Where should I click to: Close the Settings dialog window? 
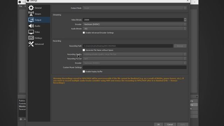click(x=188, y=1)
